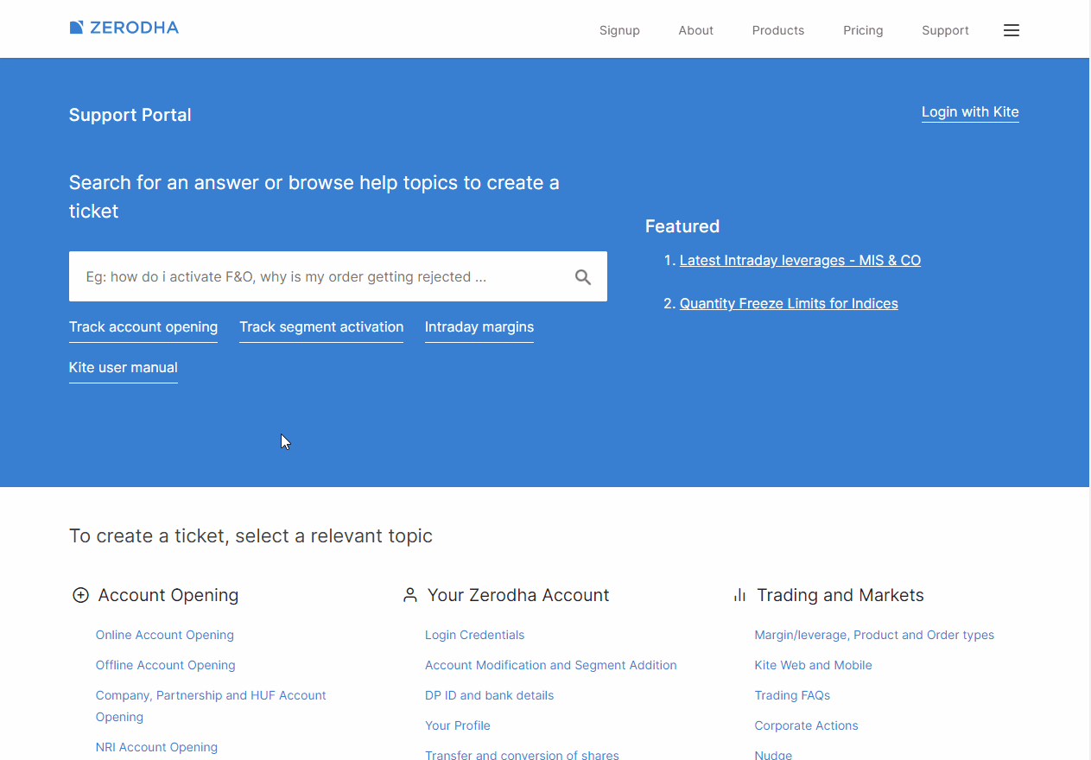1091x760 pixels.
Task: Open DP ID and bank details
Action: coord(490,695)
